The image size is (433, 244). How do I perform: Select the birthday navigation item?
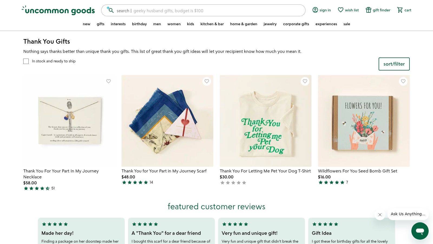(x=139, y=24)
